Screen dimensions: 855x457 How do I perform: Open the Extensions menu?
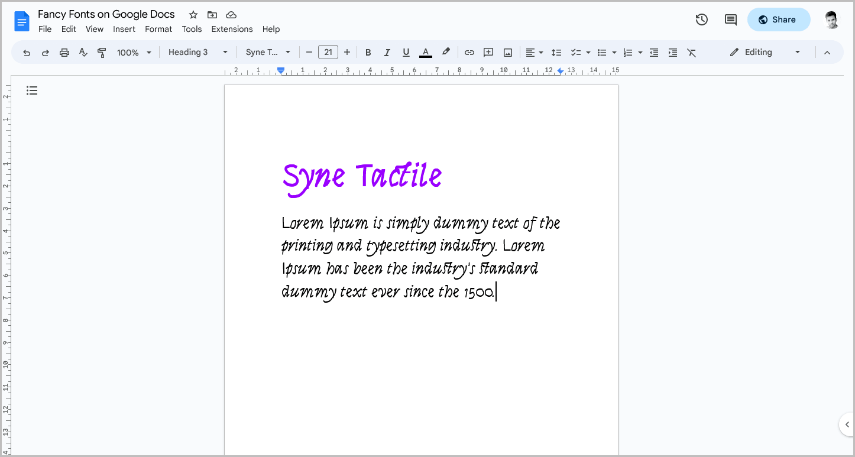coord(232,28)
